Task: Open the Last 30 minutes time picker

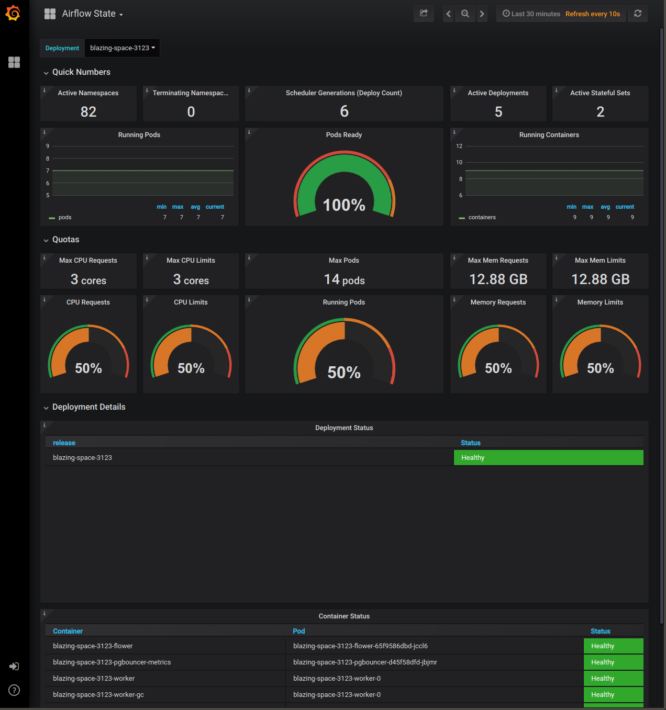Action: click(x=531, y=14)
